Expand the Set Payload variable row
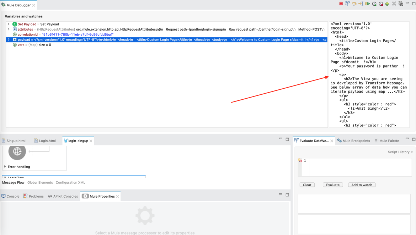 [x=9, y=24]
